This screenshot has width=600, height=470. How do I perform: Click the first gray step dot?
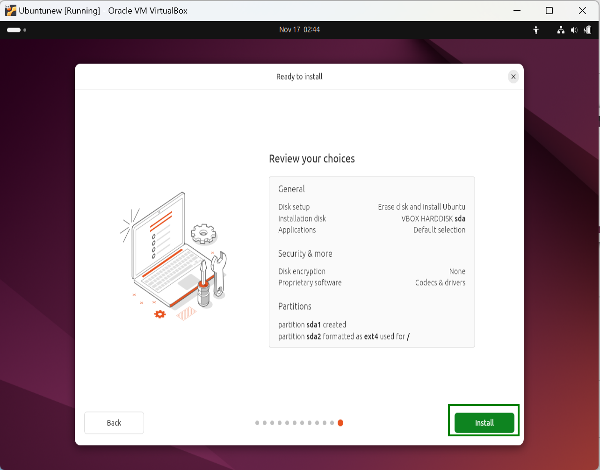pyautogui.click(x=257, y=423)
